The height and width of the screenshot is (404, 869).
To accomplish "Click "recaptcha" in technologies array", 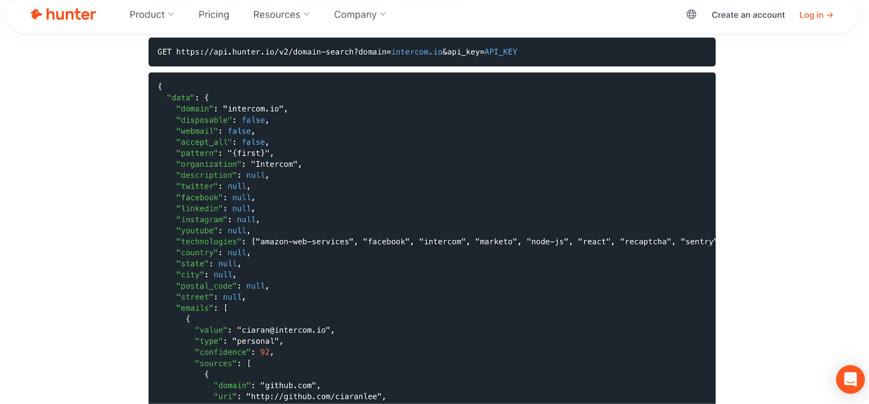I will [x=645, y=242].
